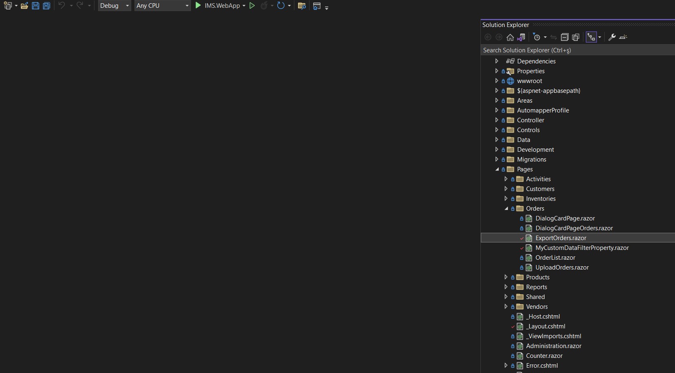Switch between solutions and folder views icon
The width and height of the screenshot is (675, 373).
[521, 37]
